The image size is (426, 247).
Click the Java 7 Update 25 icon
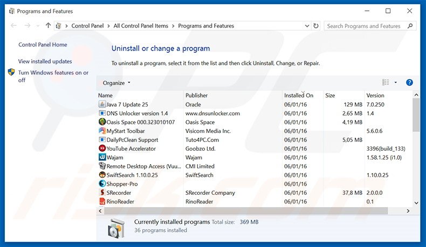(102, 104)
